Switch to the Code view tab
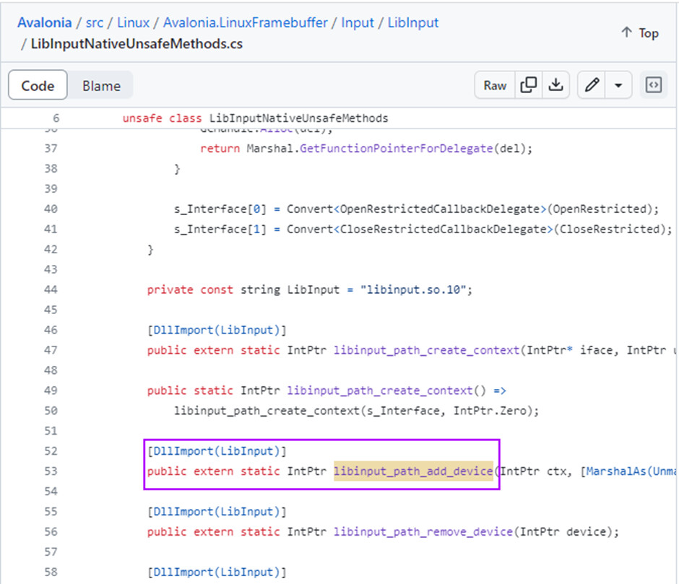This screenshot has height=584, width=679. tap(38, 85)
